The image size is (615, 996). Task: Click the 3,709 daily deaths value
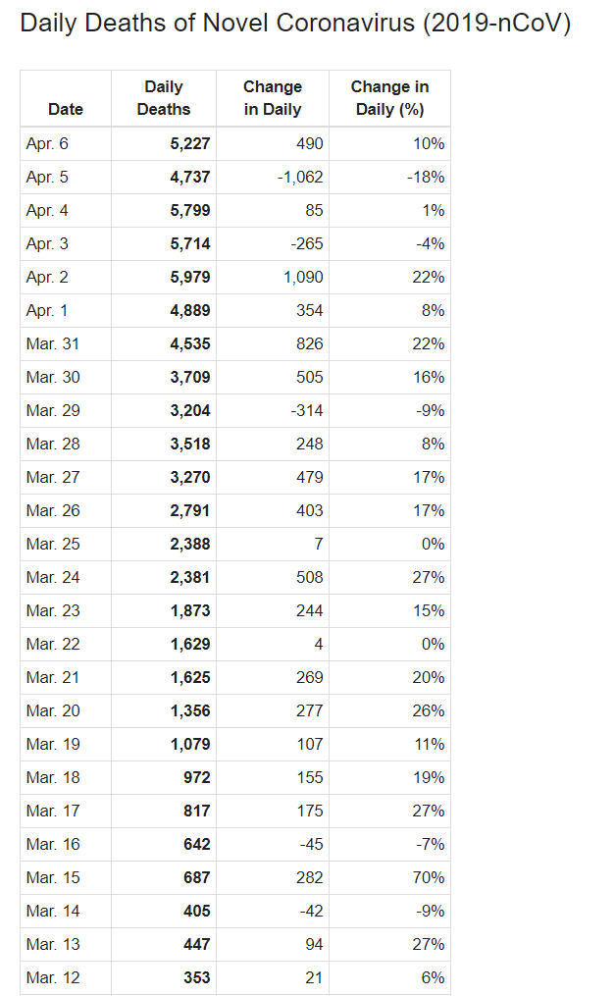coord(189,378)
